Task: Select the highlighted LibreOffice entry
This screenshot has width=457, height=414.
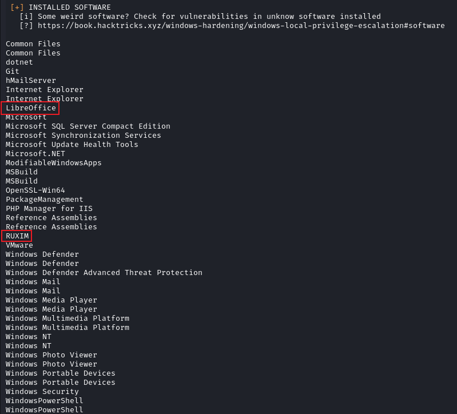Action: 31,108
